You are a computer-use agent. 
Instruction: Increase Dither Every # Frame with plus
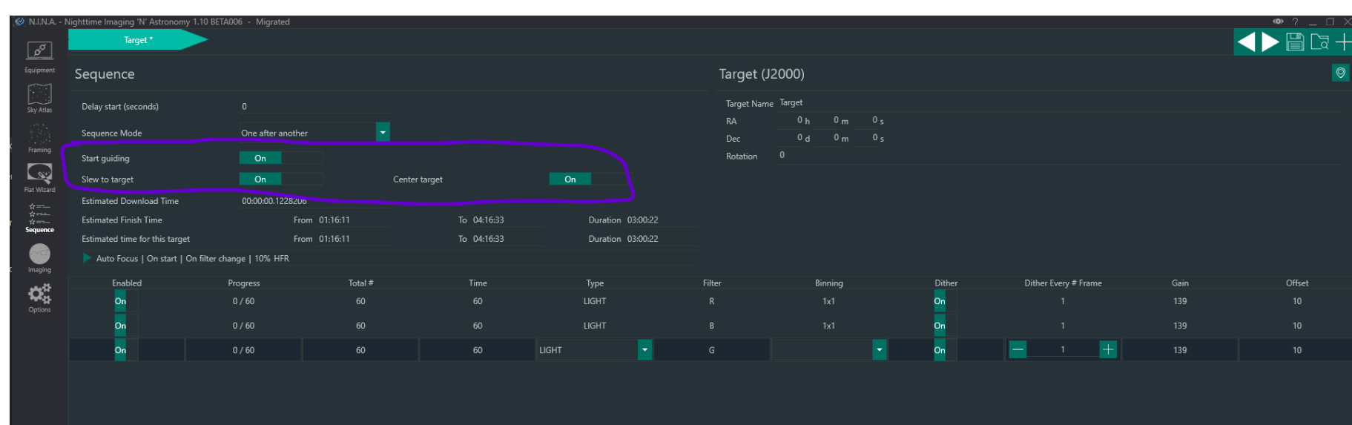[1107, 349]
